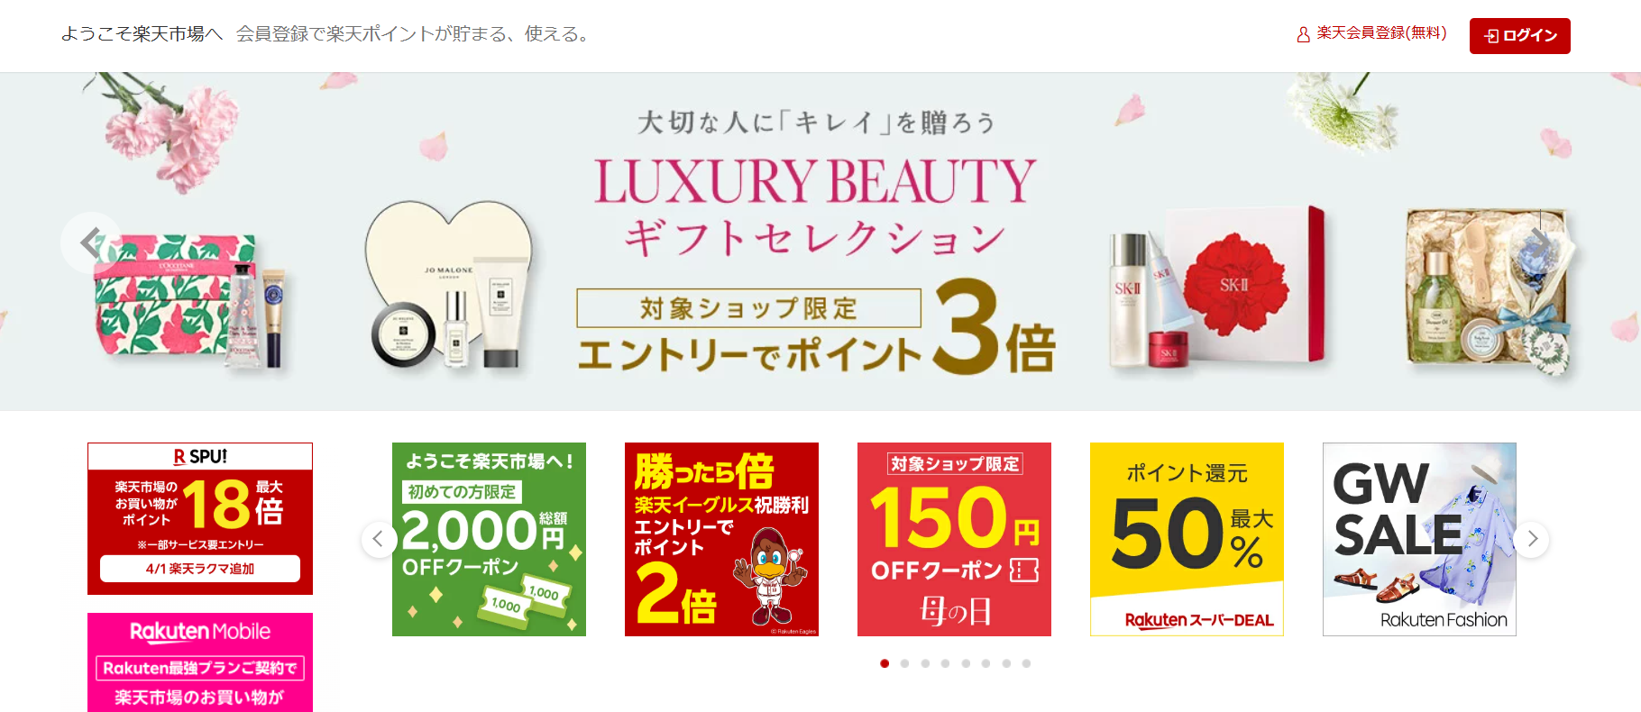Open the SPU! 18倍 points banner
Screen dimensions: 1641x712
[x=200, y=518]
